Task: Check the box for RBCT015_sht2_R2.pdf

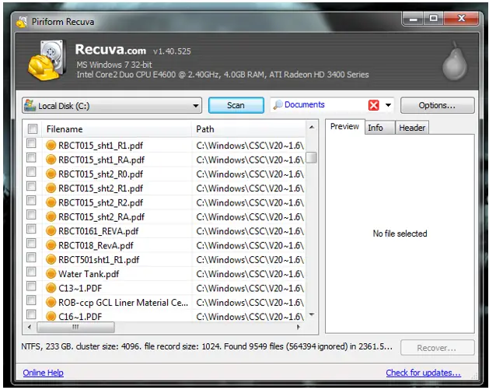Action: click(x=31, y=201)
